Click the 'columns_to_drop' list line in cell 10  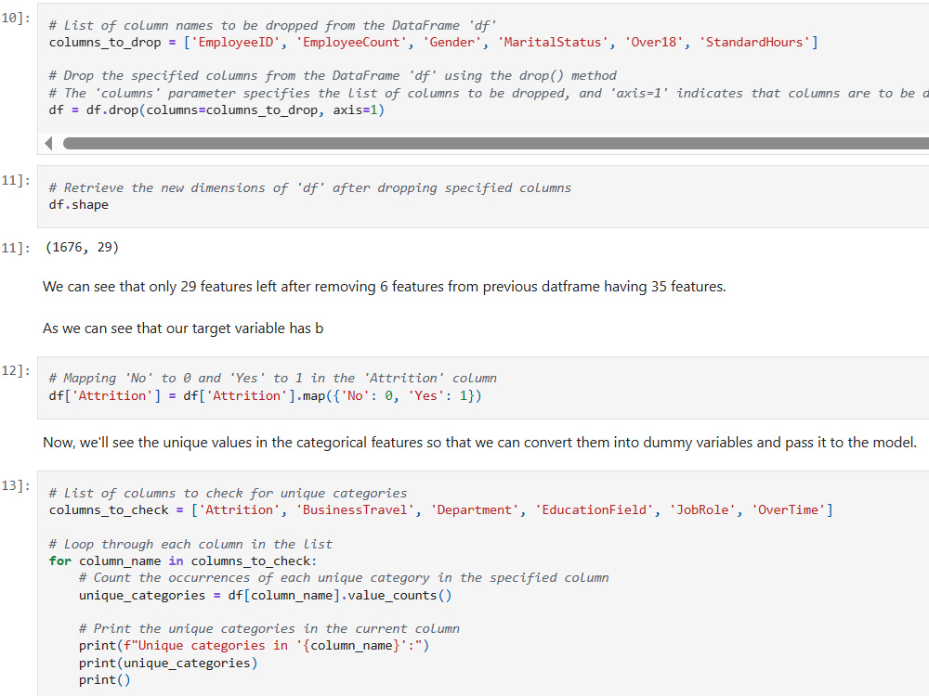(433, 43)
